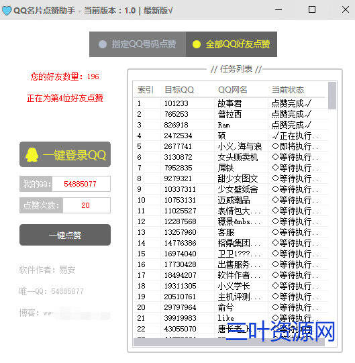
Task: Maximize the QQ名片点赞助手 window
Action: coord(312,9)
